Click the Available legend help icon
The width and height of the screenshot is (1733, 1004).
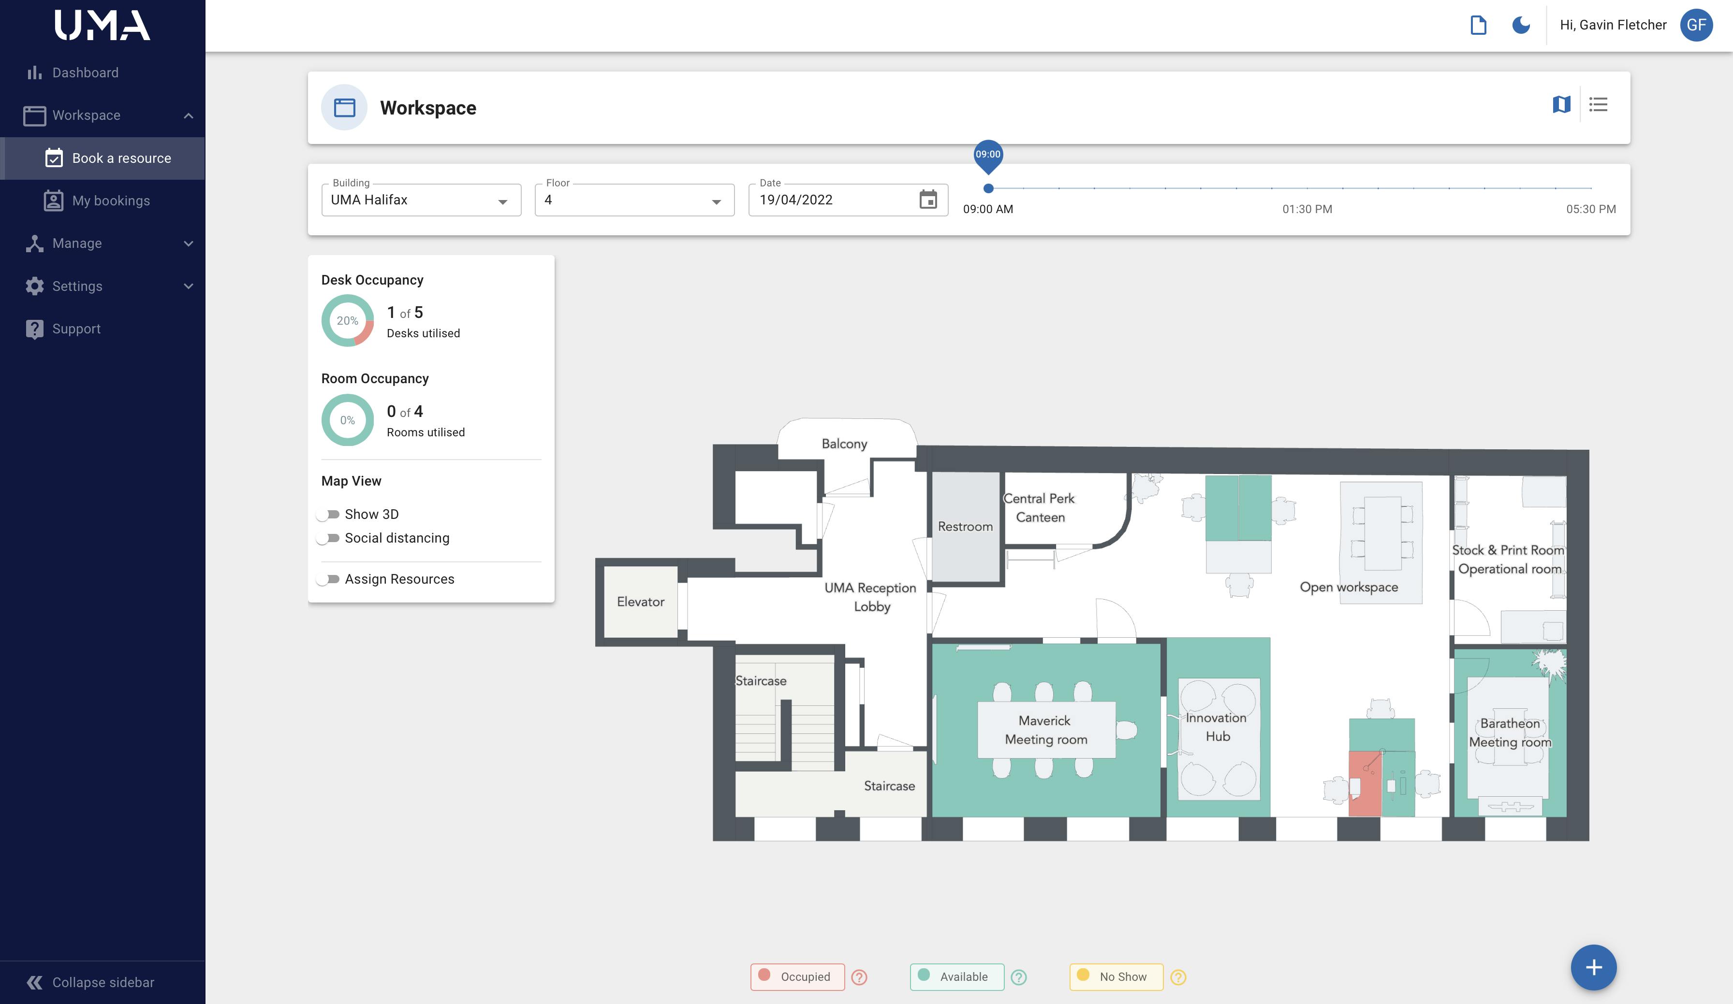tap(1018, 976)
